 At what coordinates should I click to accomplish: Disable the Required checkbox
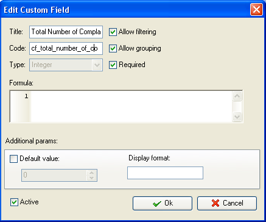113,65
